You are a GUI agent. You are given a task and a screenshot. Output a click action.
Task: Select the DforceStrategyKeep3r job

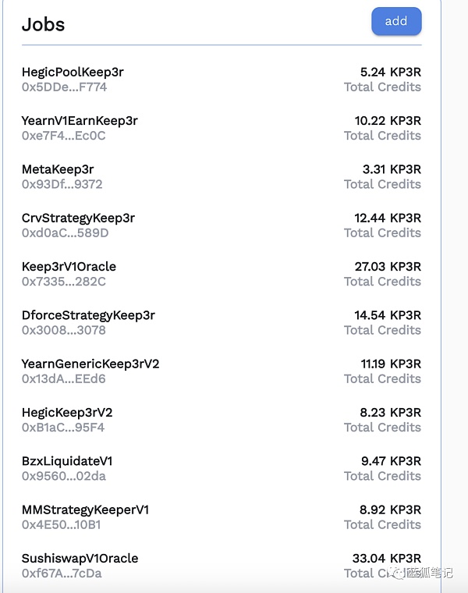coord(88,315)
